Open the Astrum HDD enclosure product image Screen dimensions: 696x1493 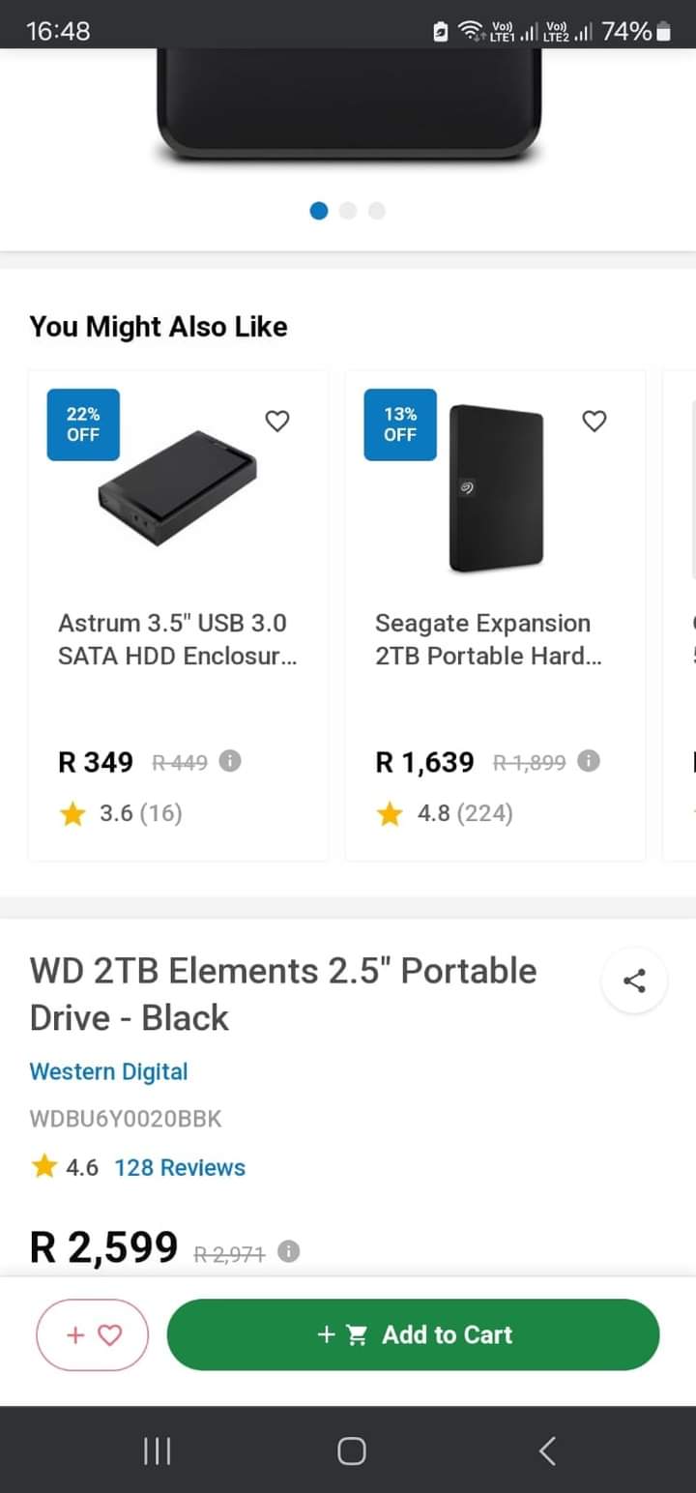[178, 488]
